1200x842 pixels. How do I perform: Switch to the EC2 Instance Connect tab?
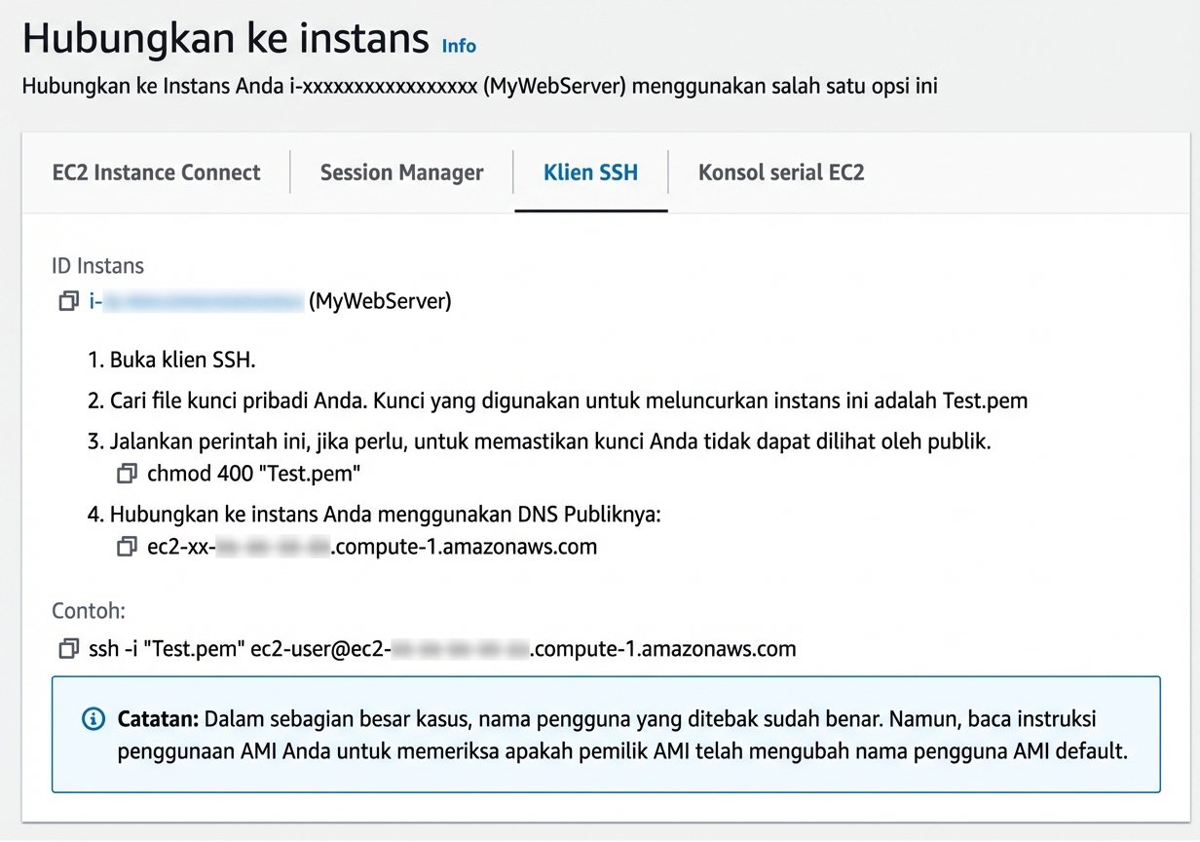(156, 172)
